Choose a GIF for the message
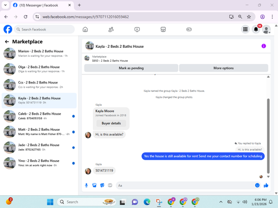The height and width of the screenshot is (208, 278). pyautogui.click(x=110, y=185)
